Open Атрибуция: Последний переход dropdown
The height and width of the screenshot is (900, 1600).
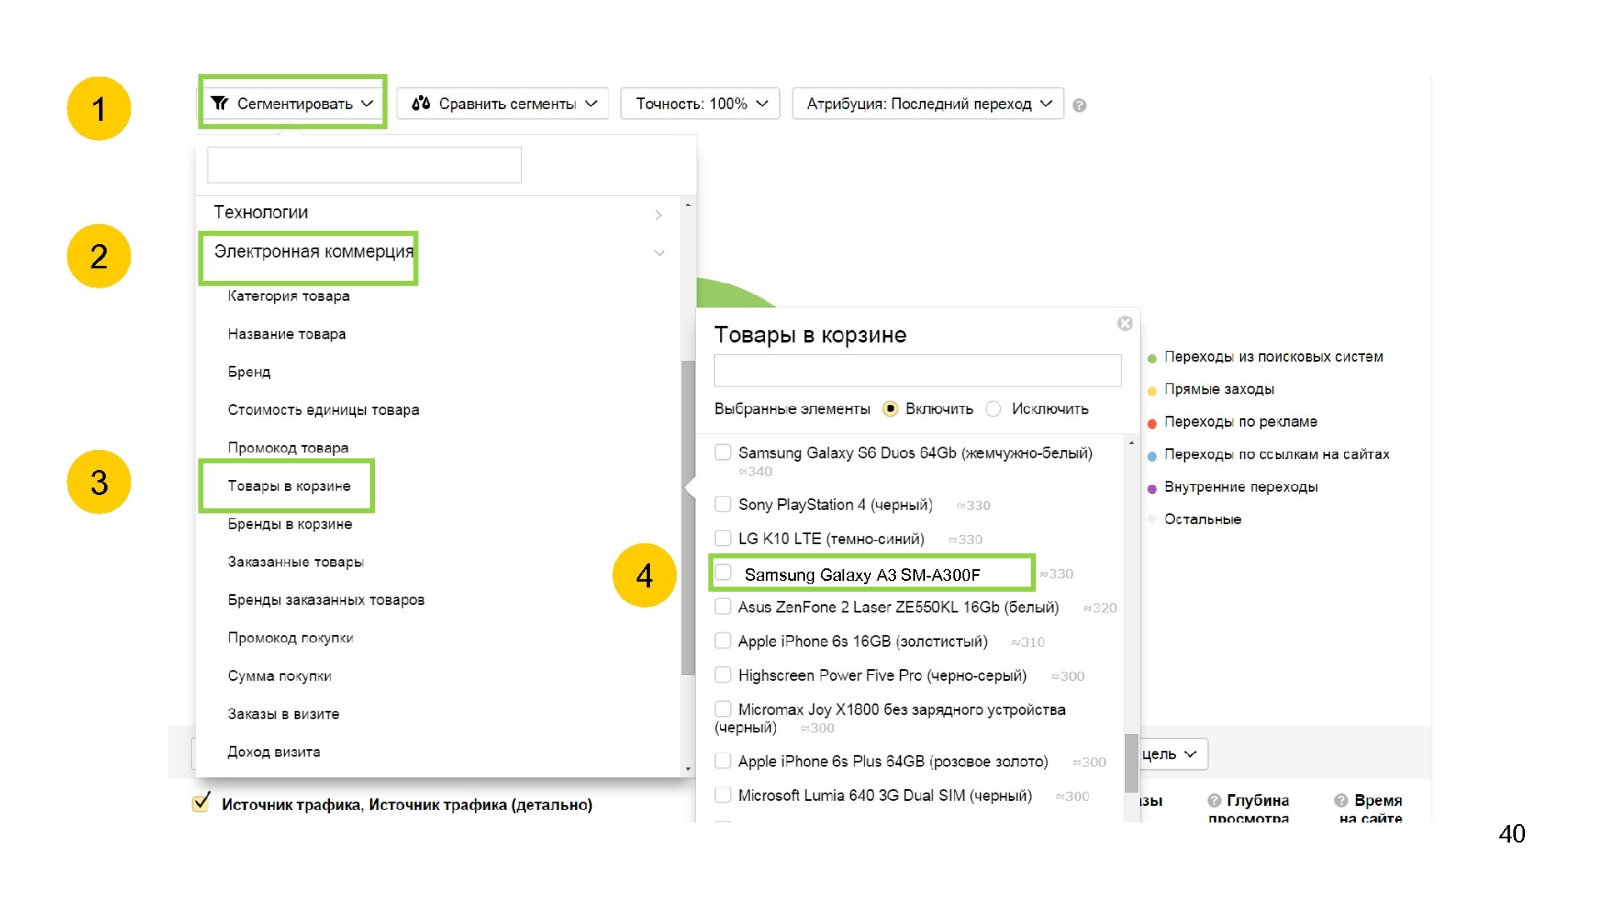(x=927, y=103)
